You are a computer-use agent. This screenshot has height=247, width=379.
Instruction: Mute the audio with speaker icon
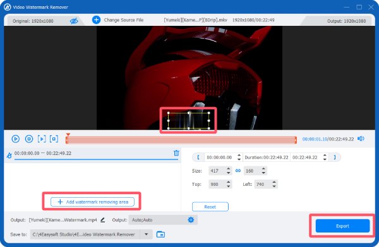point(361,139)
